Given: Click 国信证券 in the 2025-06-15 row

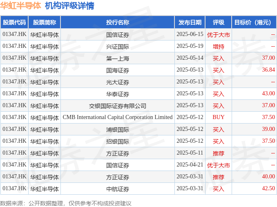Looking at the screenshot, I should pyautogui.click(x=118, y=35).
